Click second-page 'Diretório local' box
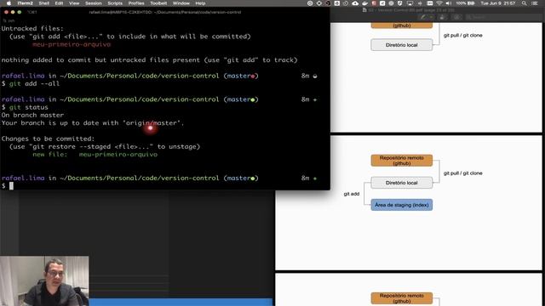 pos(401,183)
